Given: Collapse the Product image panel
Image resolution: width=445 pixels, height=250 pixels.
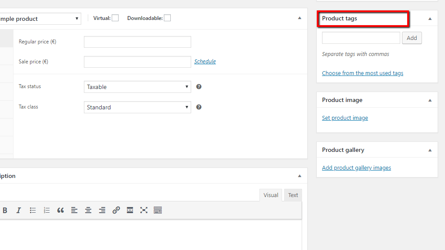Looking at the screenshot, I should tap(430, 100).
